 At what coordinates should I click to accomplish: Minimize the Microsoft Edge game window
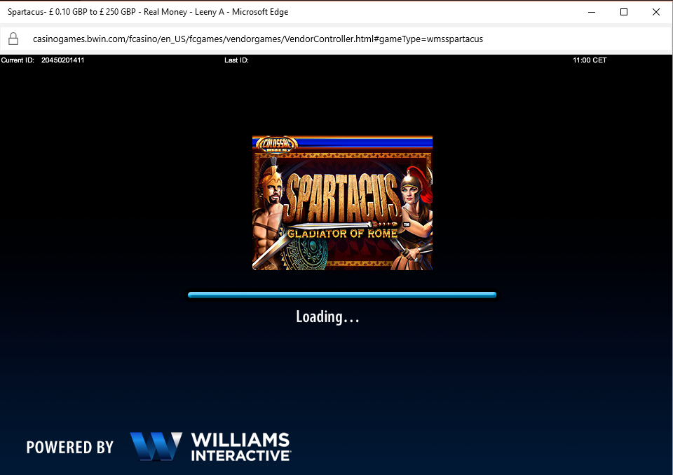pos(592,12)
